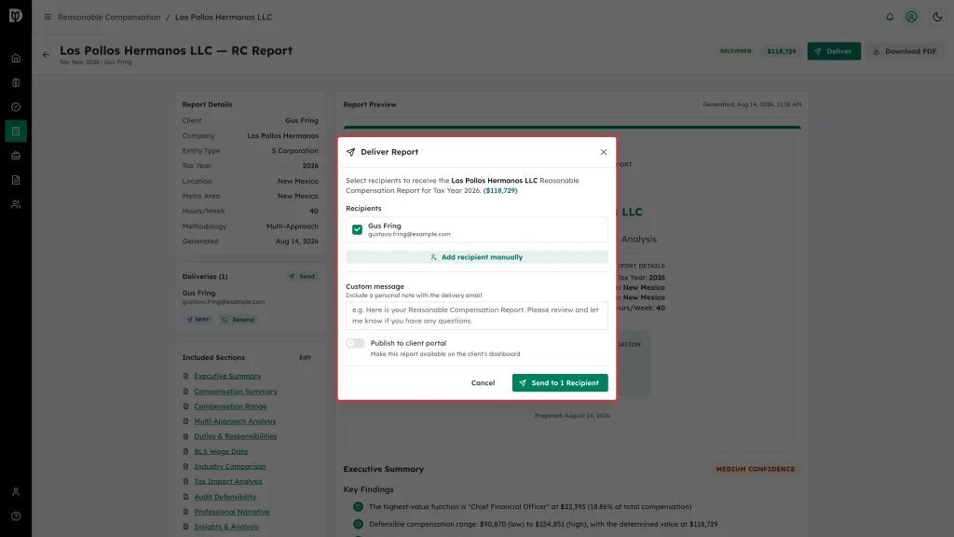This screenshot has width=954, height=537.
Task: Click the app logo in the sidebar
Action: tap(16, 16)
